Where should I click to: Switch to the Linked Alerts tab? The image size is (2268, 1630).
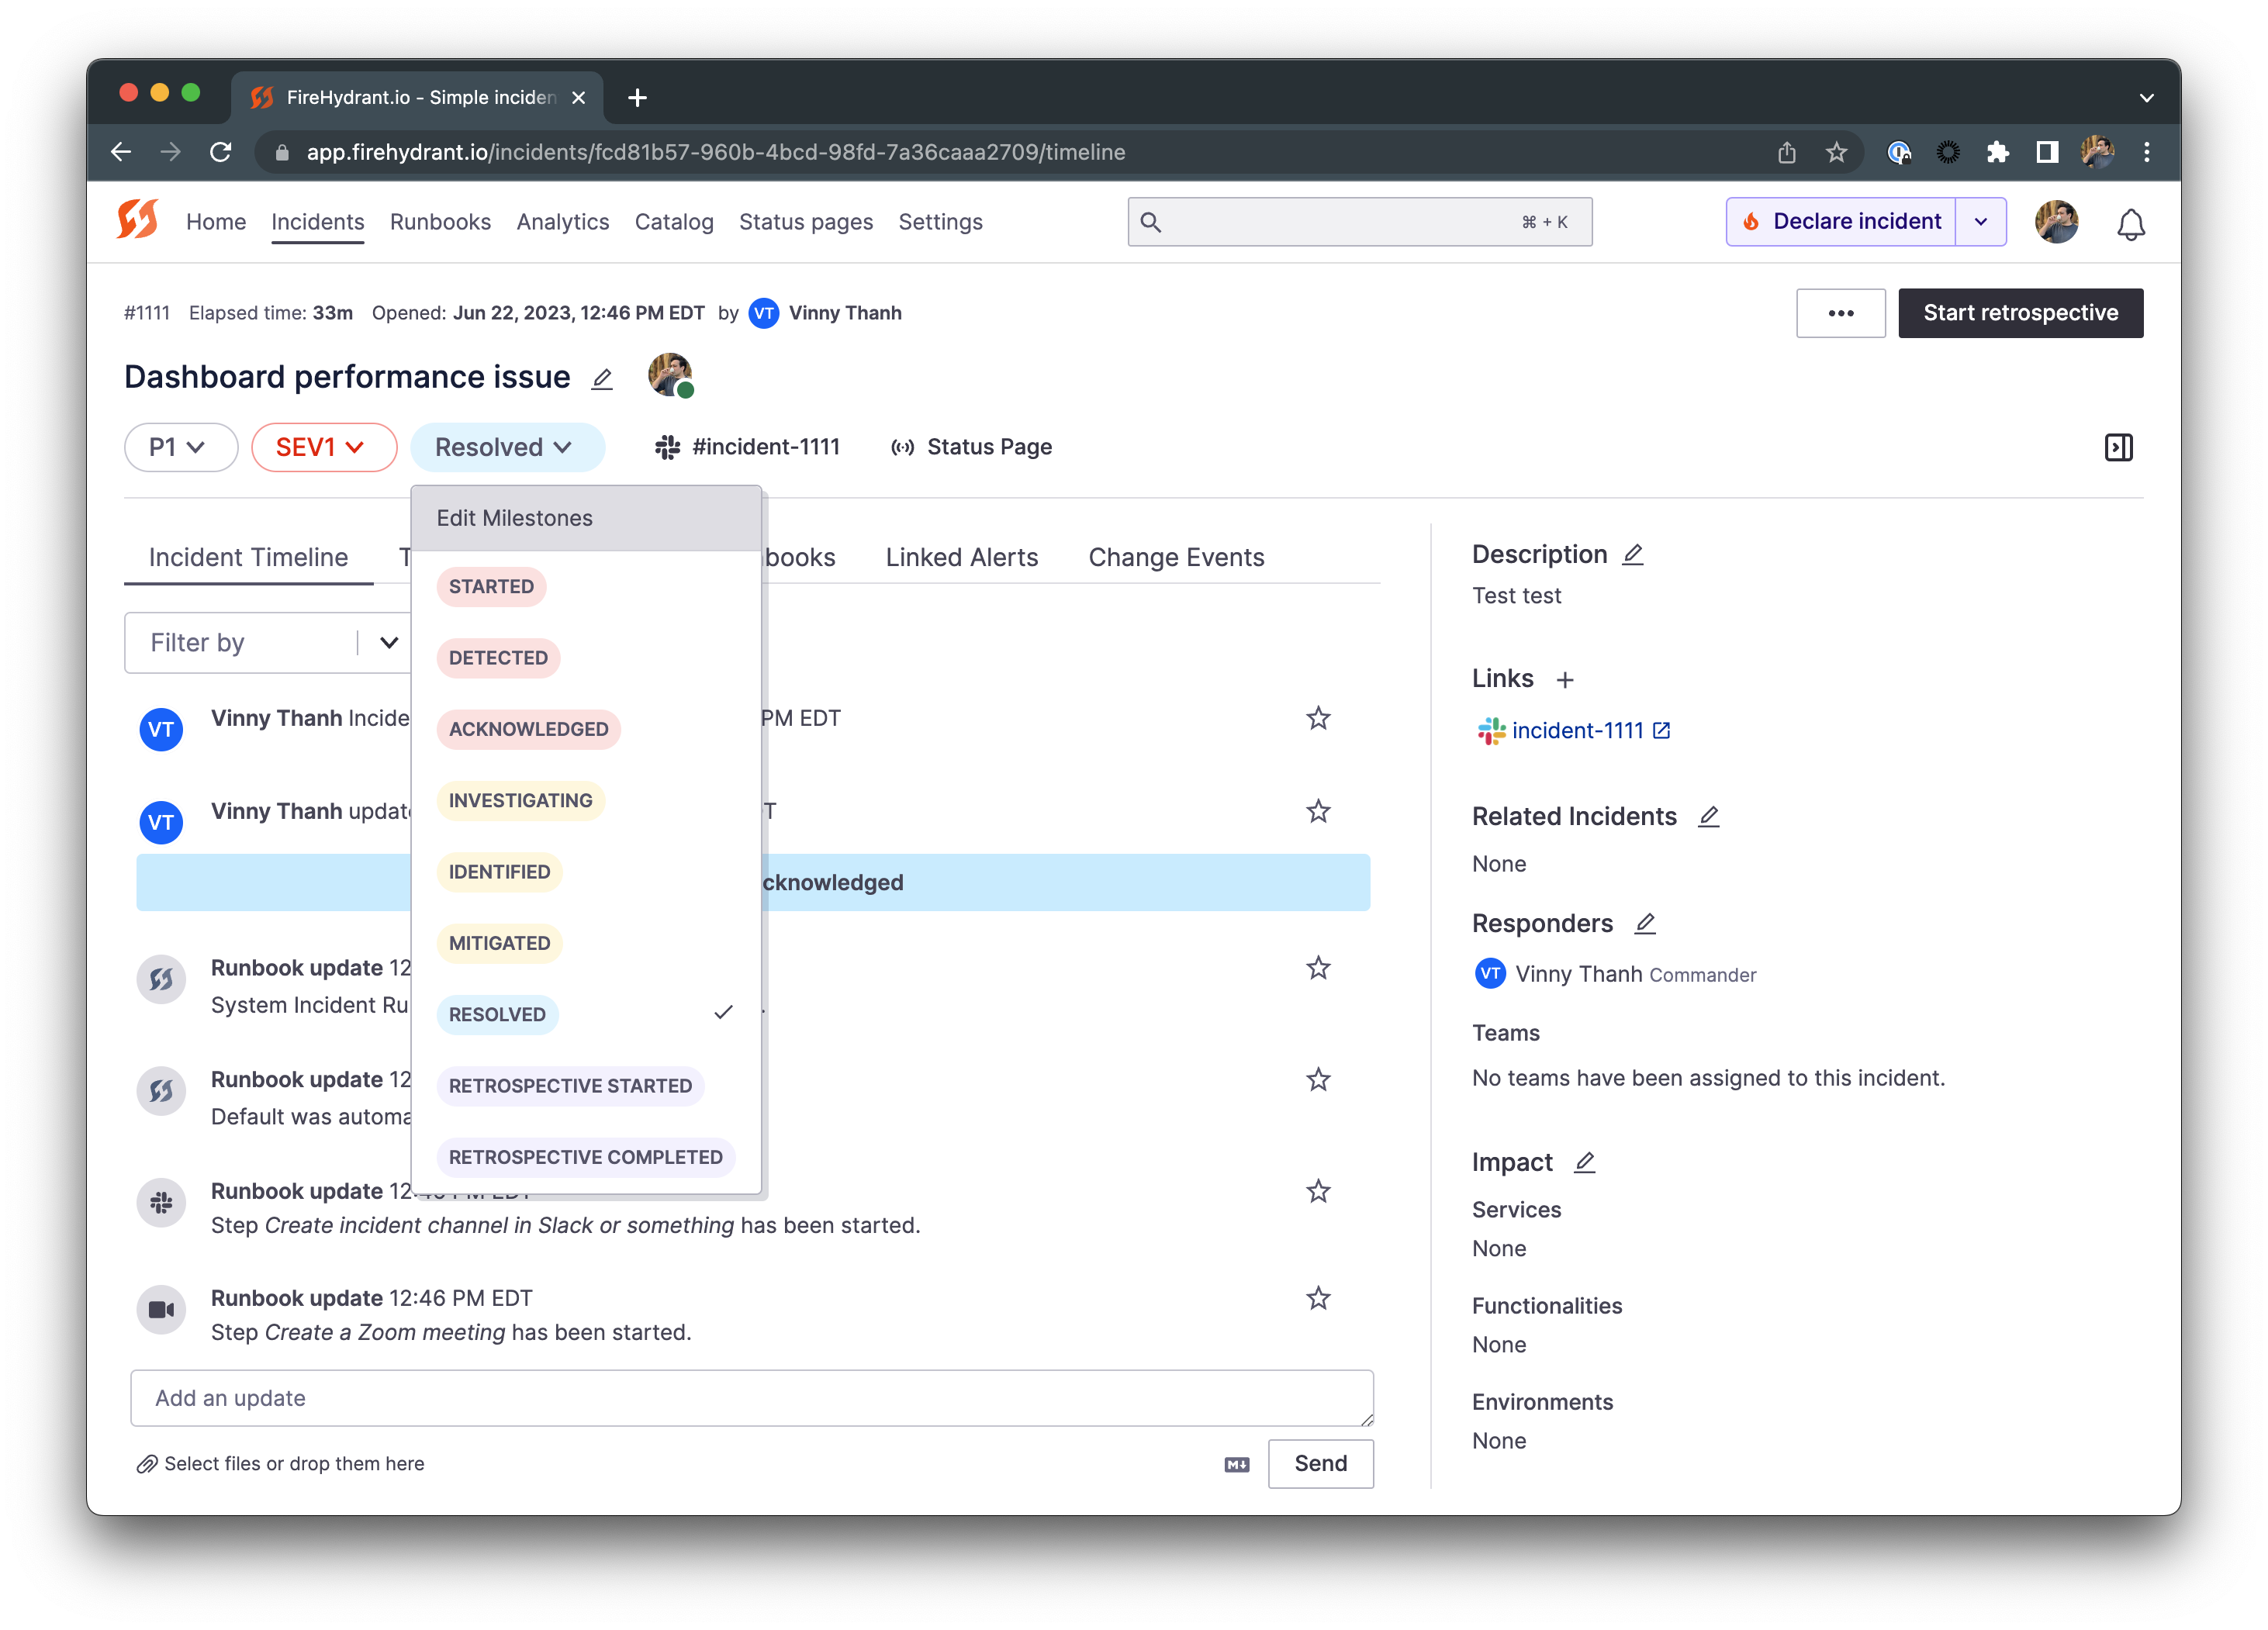click(x=961, y=557)
